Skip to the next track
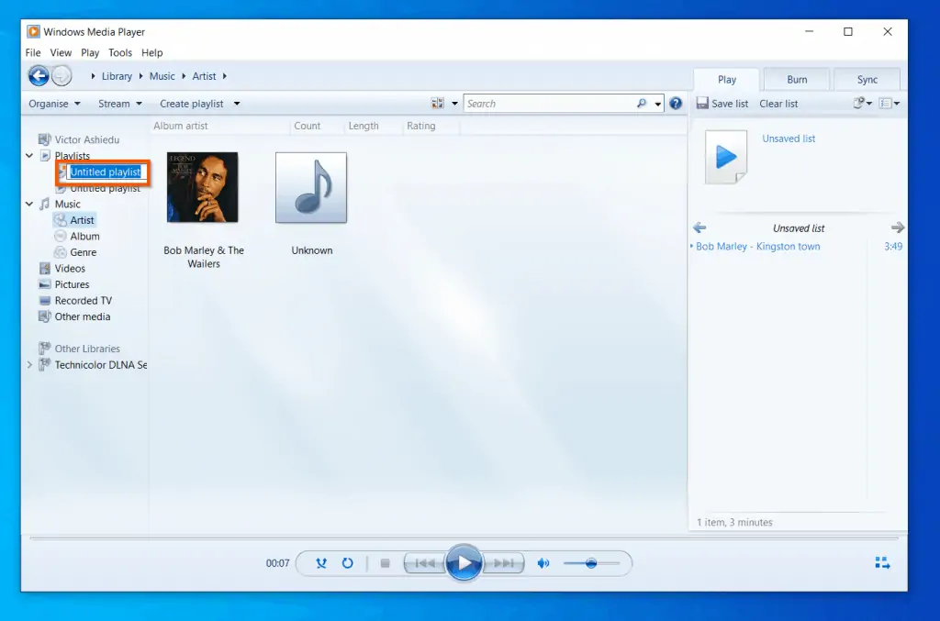This screenshot has width=940, height=621. pos(501,563)
